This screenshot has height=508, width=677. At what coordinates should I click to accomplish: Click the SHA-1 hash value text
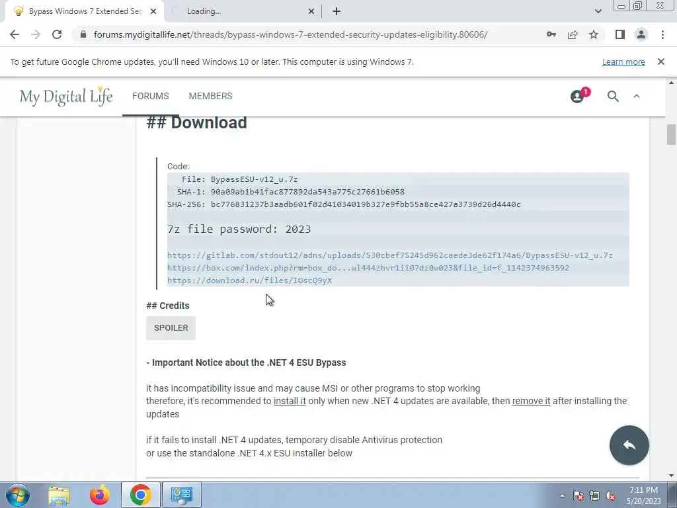coord(307,192)
